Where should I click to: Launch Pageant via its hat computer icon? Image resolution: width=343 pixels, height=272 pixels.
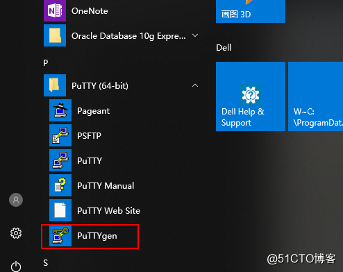[60, 110]
